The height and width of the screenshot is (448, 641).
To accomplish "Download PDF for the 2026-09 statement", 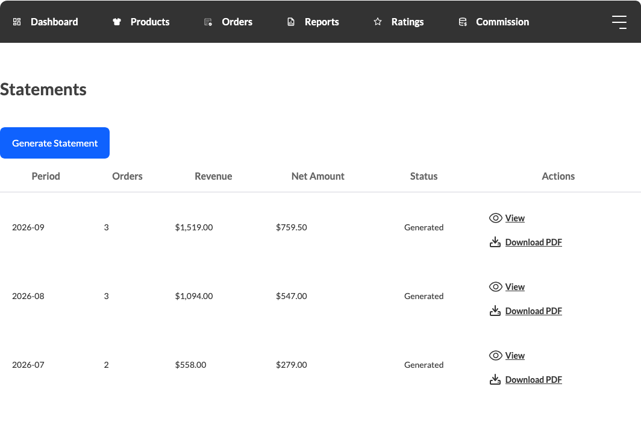I will (x=534, y=242).
